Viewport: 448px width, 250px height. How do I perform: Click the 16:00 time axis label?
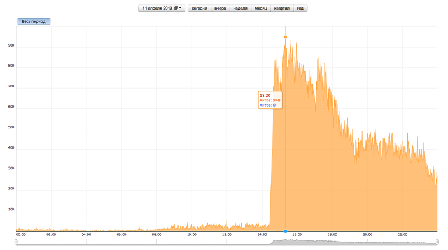(297, 234)
